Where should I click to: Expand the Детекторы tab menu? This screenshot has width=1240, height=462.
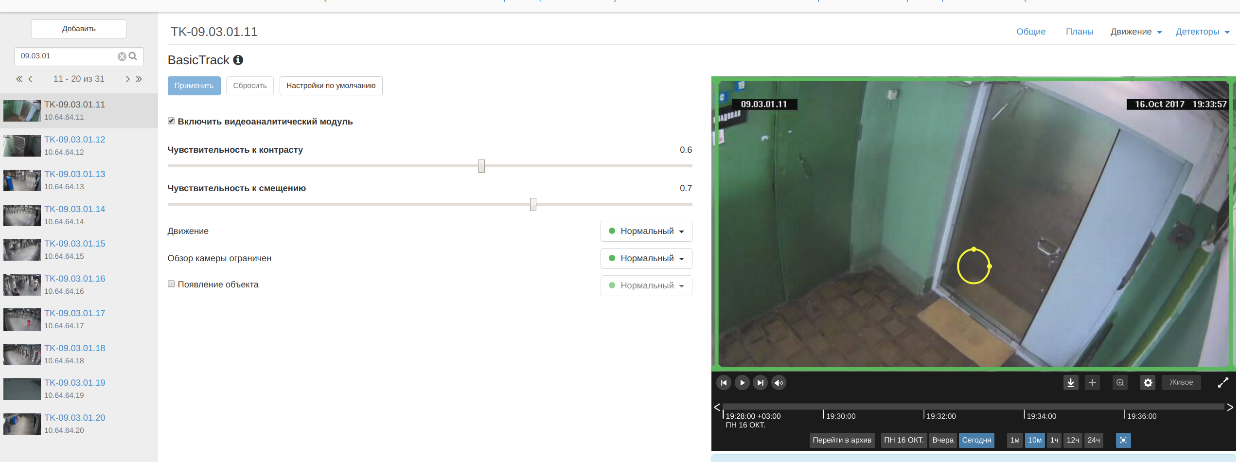pyautogui.click(x=1202, y=32)
